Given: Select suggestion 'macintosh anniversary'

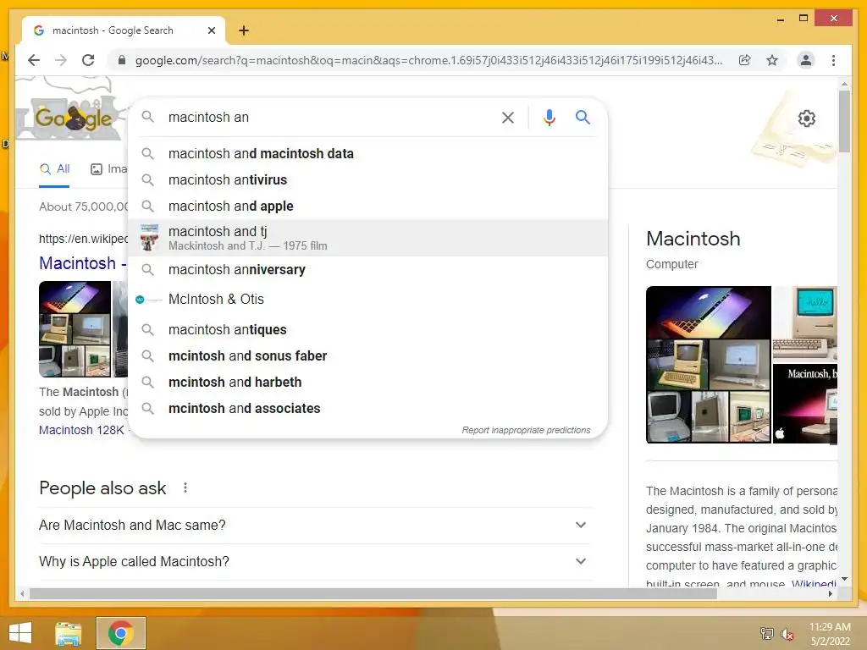Looking at the screenshot, I should 367,270.
